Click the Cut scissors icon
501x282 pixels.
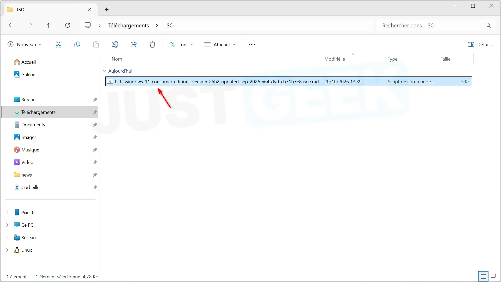pyautogui.click(x=58, y=45)
